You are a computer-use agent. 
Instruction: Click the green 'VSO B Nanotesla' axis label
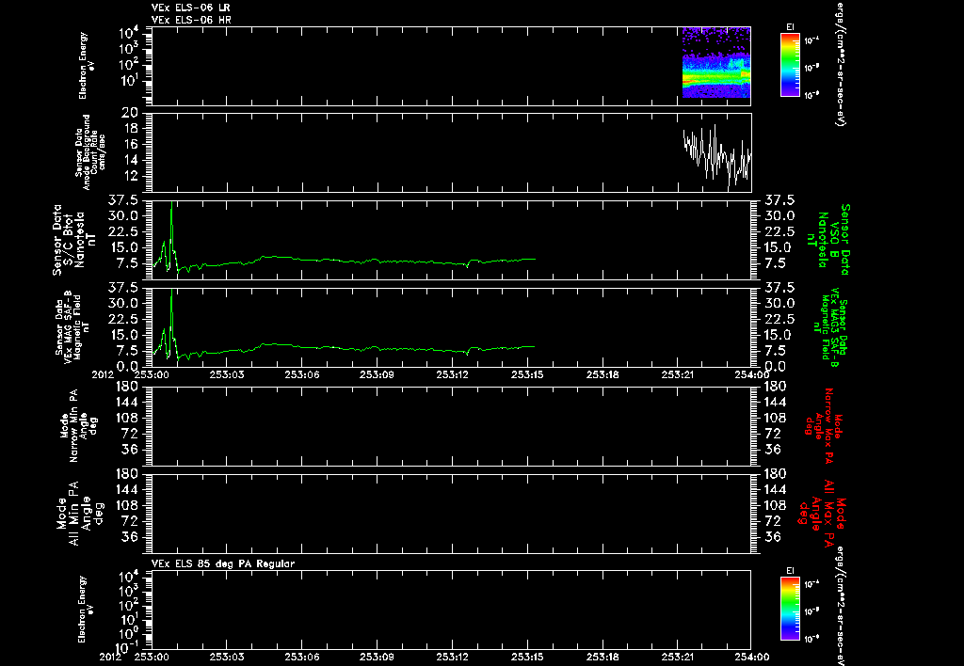pos(828,240)
